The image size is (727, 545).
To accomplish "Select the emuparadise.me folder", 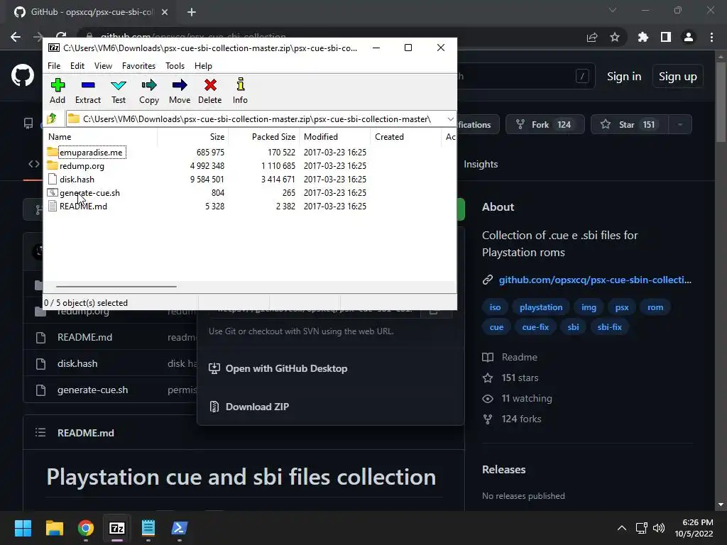I will [91, 153].
